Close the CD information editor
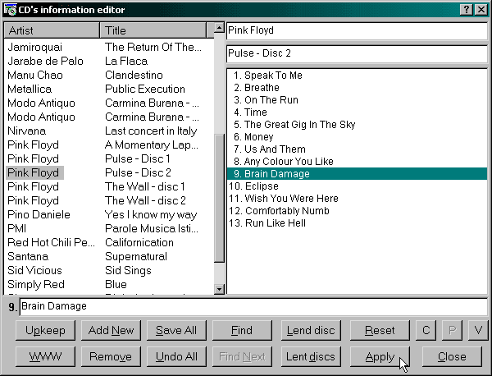The width and height of the screenshot is (492, 376). pyautogui.click(x=452, y=356)
